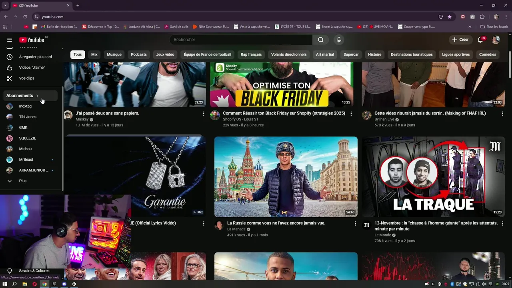Open 'À regarder plus tard' playlist
Image resolution: width=512 pixels, height=288 pixels.
point(31,57)
